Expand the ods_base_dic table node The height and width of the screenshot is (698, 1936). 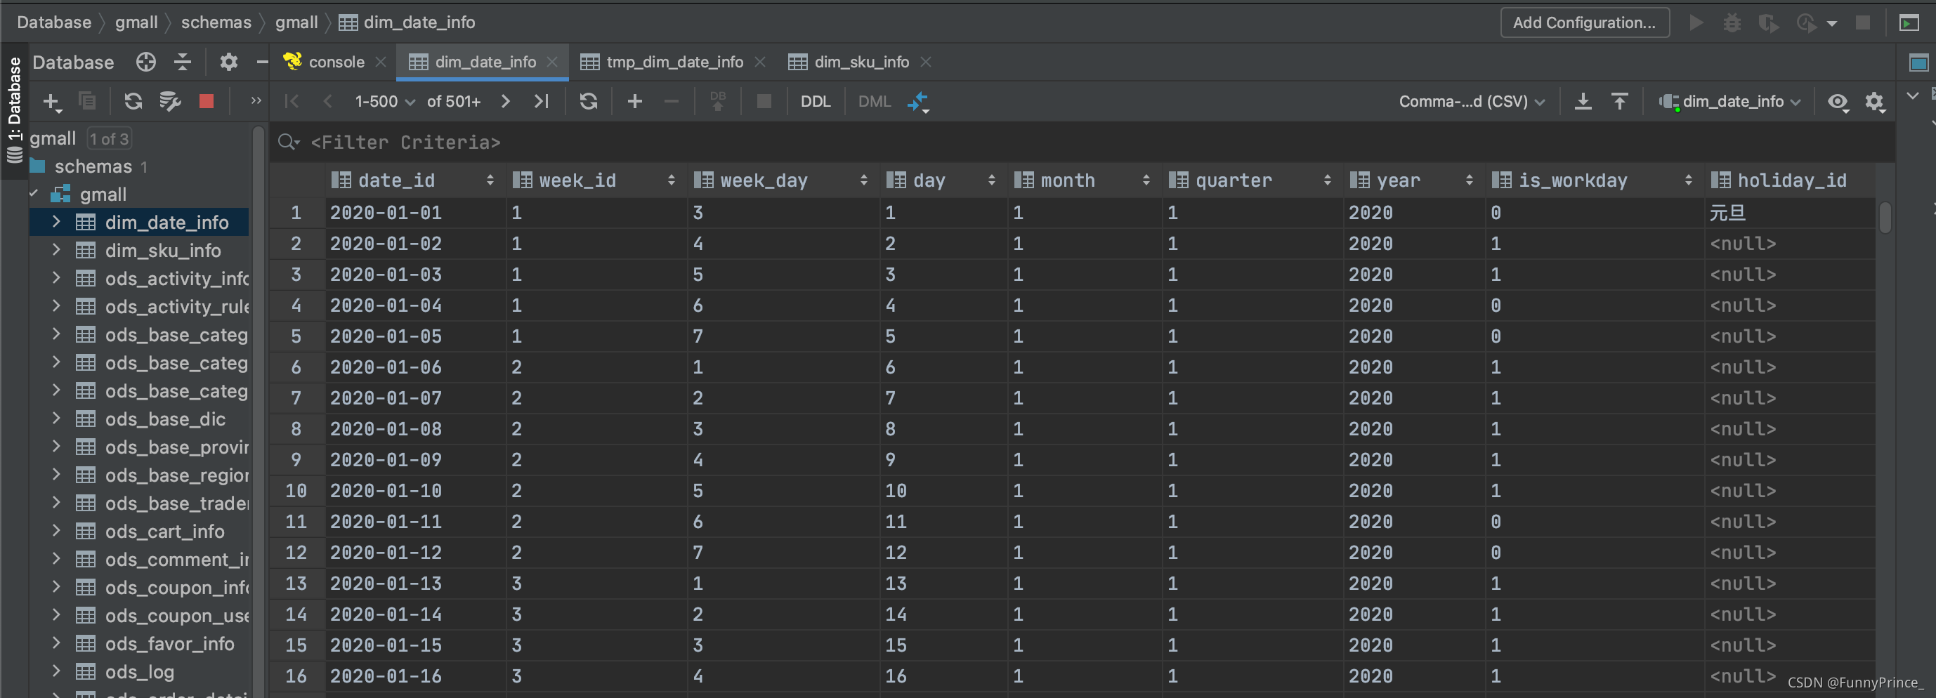pyautogui.click(x=55, y=419)
